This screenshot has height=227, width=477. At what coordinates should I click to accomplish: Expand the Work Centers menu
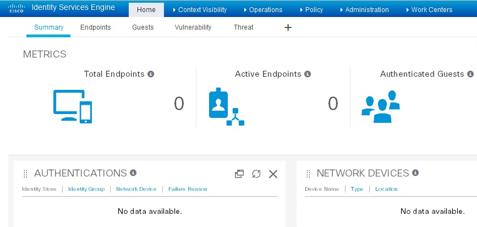pos(429,10)
